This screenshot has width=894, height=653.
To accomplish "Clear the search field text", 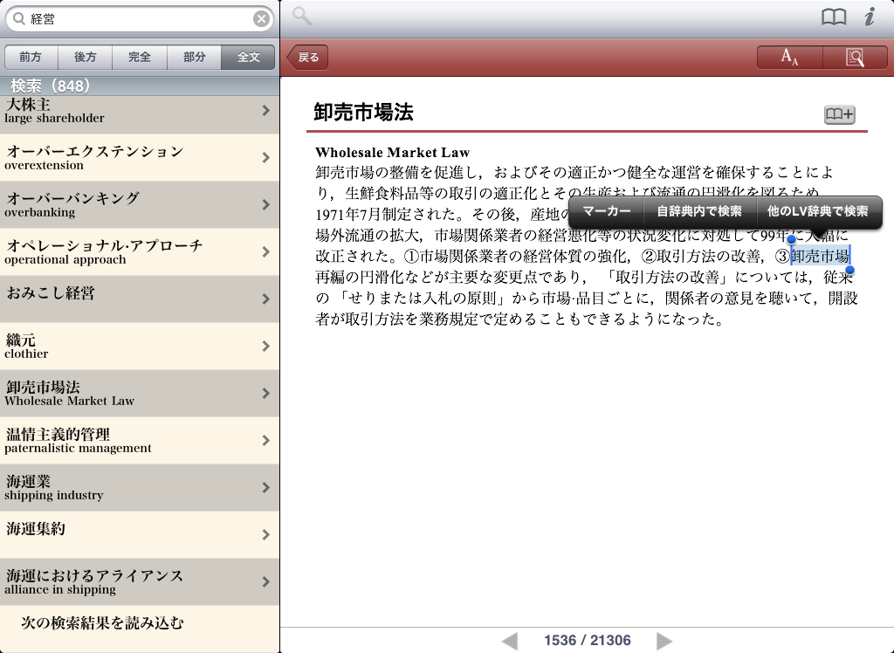I will 261,18.
